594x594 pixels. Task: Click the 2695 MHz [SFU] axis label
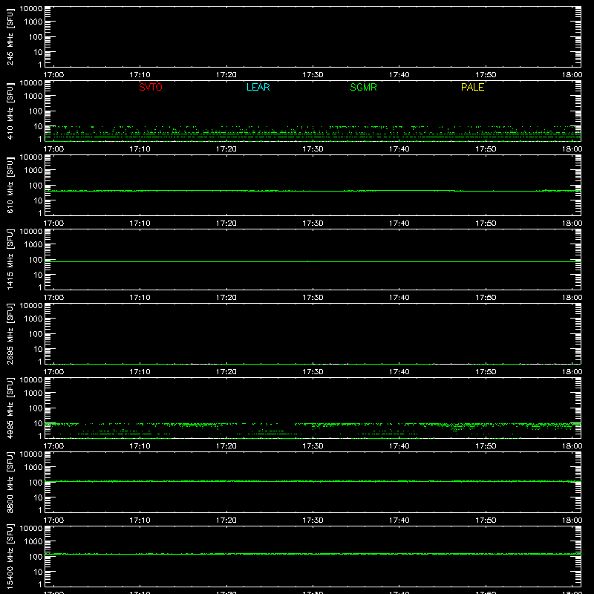pyautogui.click(x=10, y=333)
